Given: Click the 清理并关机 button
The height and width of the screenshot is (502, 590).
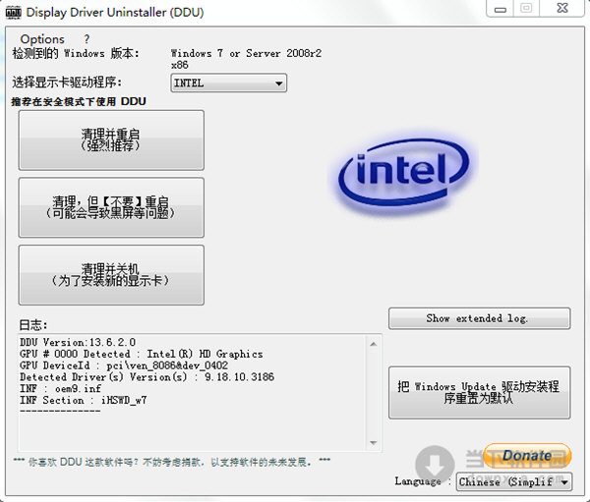Looking at the screenshot, I should pyautogui.click(x=111, y=275).
